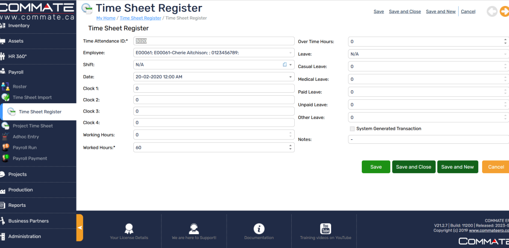This screenshot has width=509, height=248.
Task: Toggle System Generated Transaction checkbox
Action: pos(352,129)
